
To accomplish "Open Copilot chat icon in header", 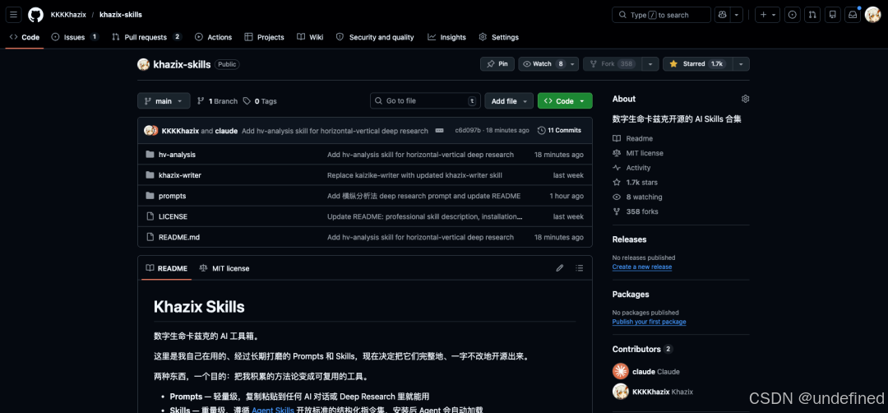I will point(722,15).
